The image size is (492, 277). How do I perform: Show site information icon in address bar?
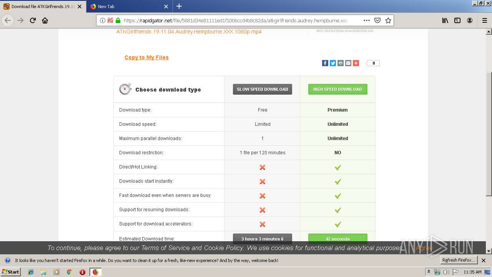click(x=103, y=20)
